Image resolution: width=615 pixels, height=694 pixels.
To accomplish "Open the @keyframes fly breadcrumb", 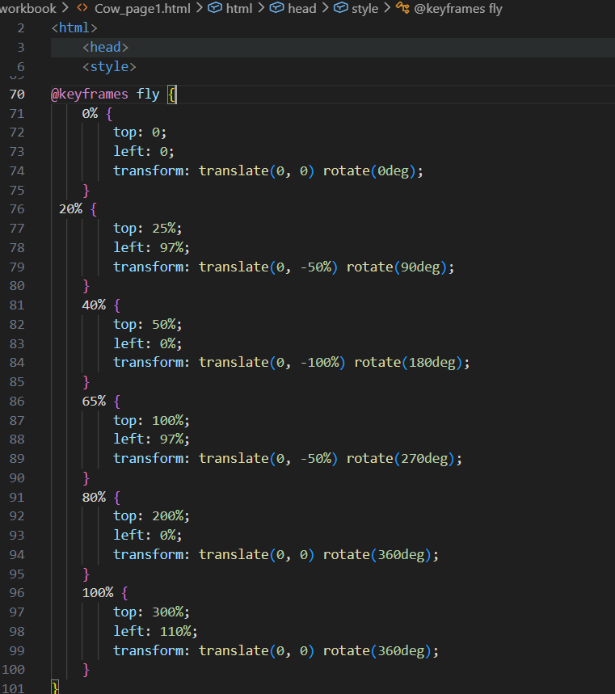I will 458,8.
